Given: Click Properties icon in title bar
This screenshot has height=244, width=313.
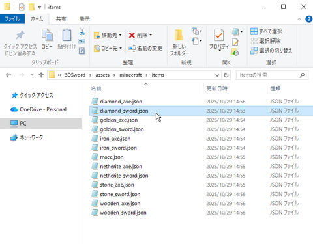Looking at the screenshot, I should [x=22, y=7].
